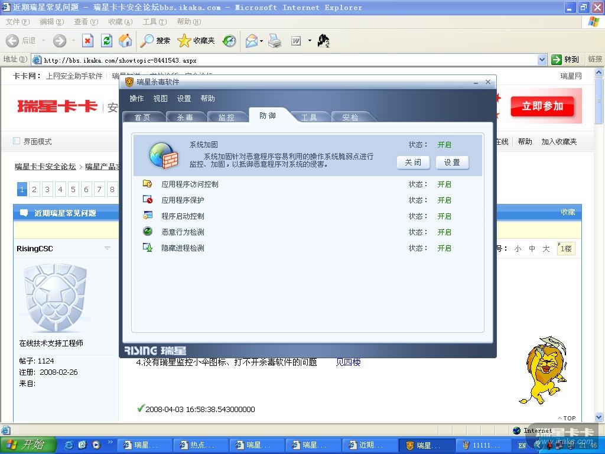The width and height of the screenshot is (605, 454).
Task: Open the History clock icon
Action: coord(230,41)
